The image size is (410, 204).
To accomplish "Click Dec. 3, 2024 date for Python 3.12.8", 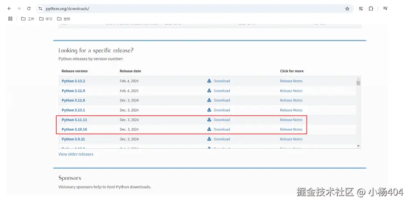I will click(x=129, y=100).
